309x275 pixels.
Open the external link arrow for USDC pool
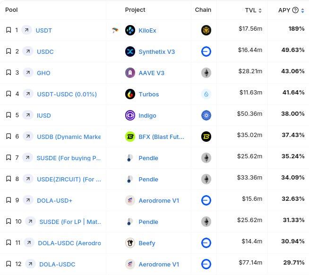[x=27, y=52]
